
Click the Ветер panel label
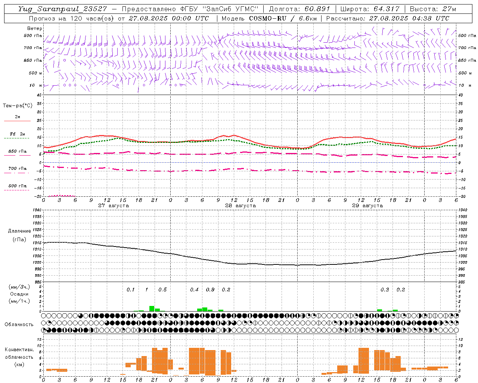click(x=35, y=28)
